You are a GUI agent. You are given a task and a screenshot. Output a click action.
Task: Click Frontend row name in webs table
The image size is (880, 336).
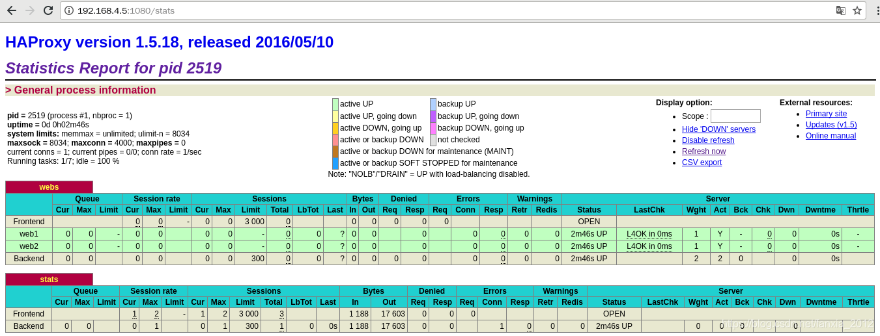point(29,222)
